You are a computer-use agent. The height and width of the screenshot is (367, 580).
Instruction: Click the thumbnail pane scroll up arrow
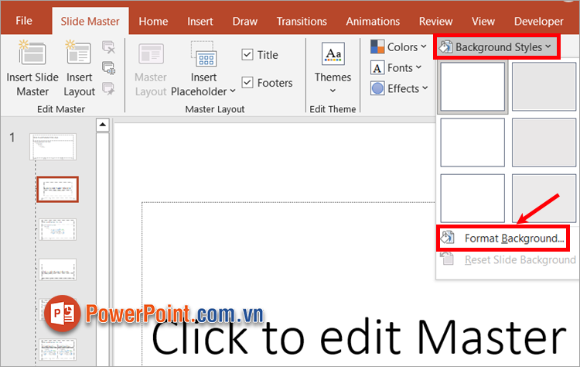102,125
